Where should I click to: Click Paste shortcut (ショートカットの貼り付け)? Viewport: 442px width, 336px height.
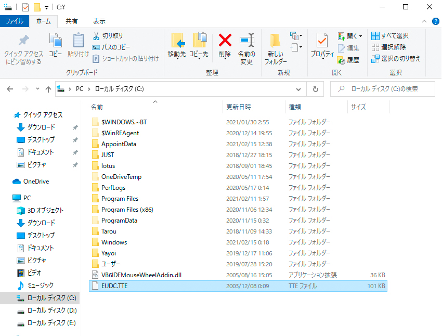126,59
